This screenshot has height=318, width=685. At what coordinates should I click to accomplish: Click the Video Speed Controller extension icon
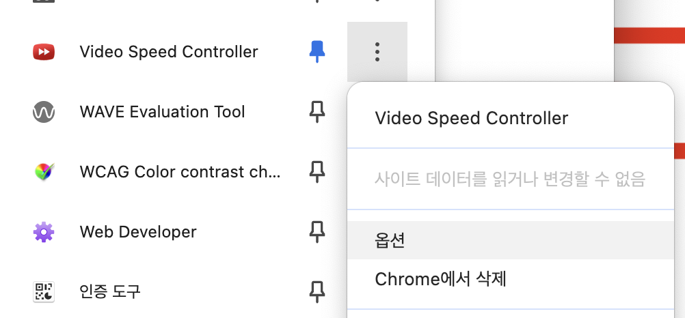44,52
